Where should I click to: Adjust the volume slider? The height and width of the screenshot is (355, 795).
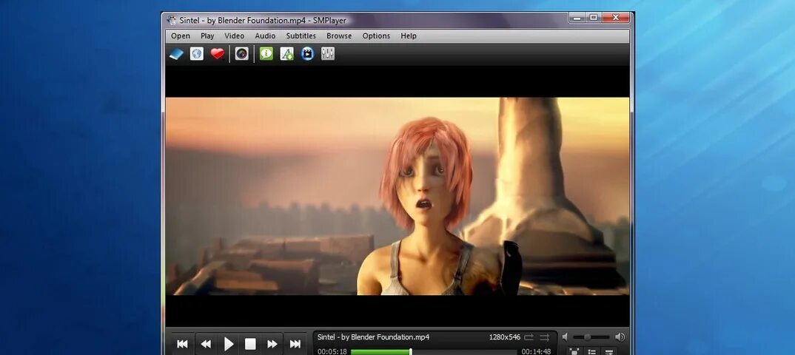click(x=591, y=337)
